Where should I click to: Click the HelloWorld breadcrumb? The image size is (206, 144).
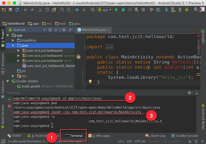pyautogui.click(x=14, y=24)
